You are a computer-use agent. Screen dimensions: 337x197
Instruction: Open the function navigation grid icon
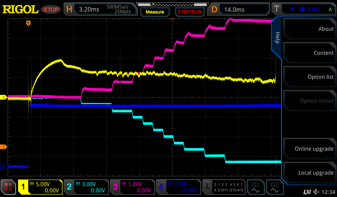click(x=9, y=187)
